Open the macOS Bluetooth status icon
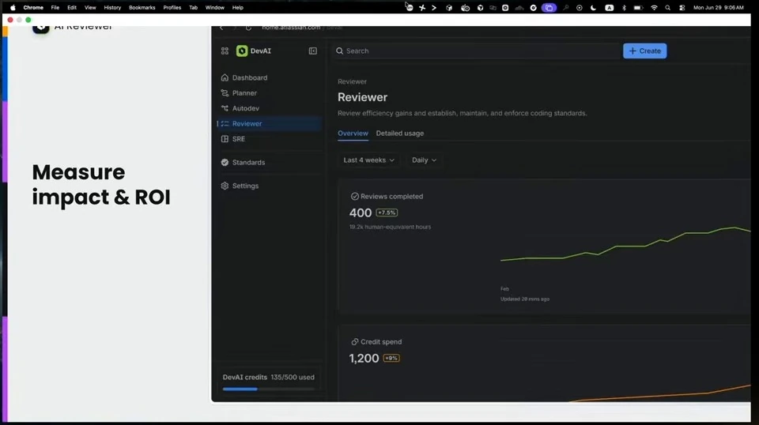 [x=624, y=8]
